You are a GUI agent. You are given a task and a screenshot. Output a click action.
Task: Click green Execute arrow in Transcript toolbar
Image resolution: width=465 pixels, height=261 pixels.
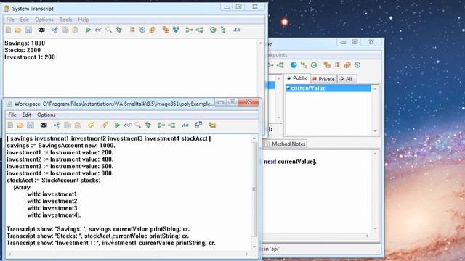click(88, 30)
